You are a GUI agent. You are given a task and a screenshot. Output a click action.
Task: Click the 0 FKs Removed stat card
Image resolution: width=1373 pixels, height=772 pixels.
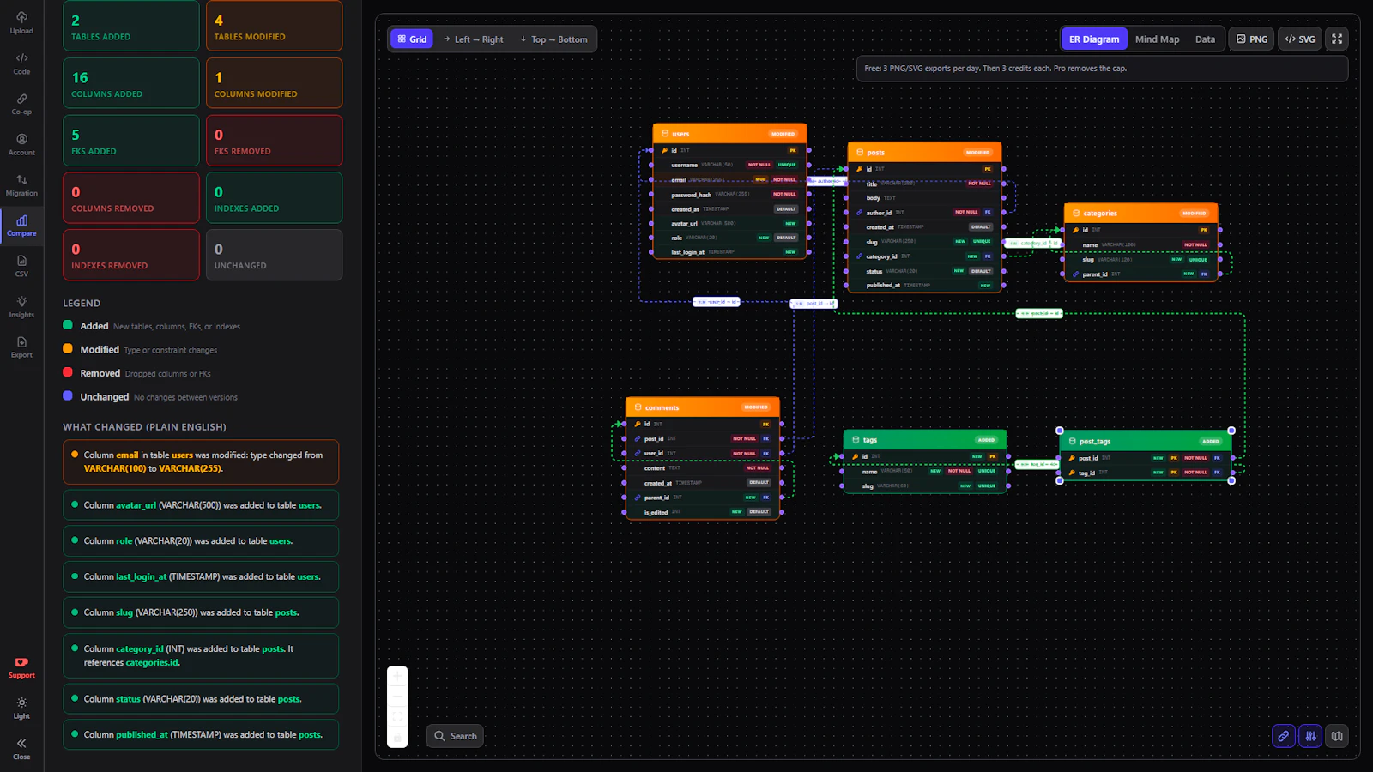(274, 141)
